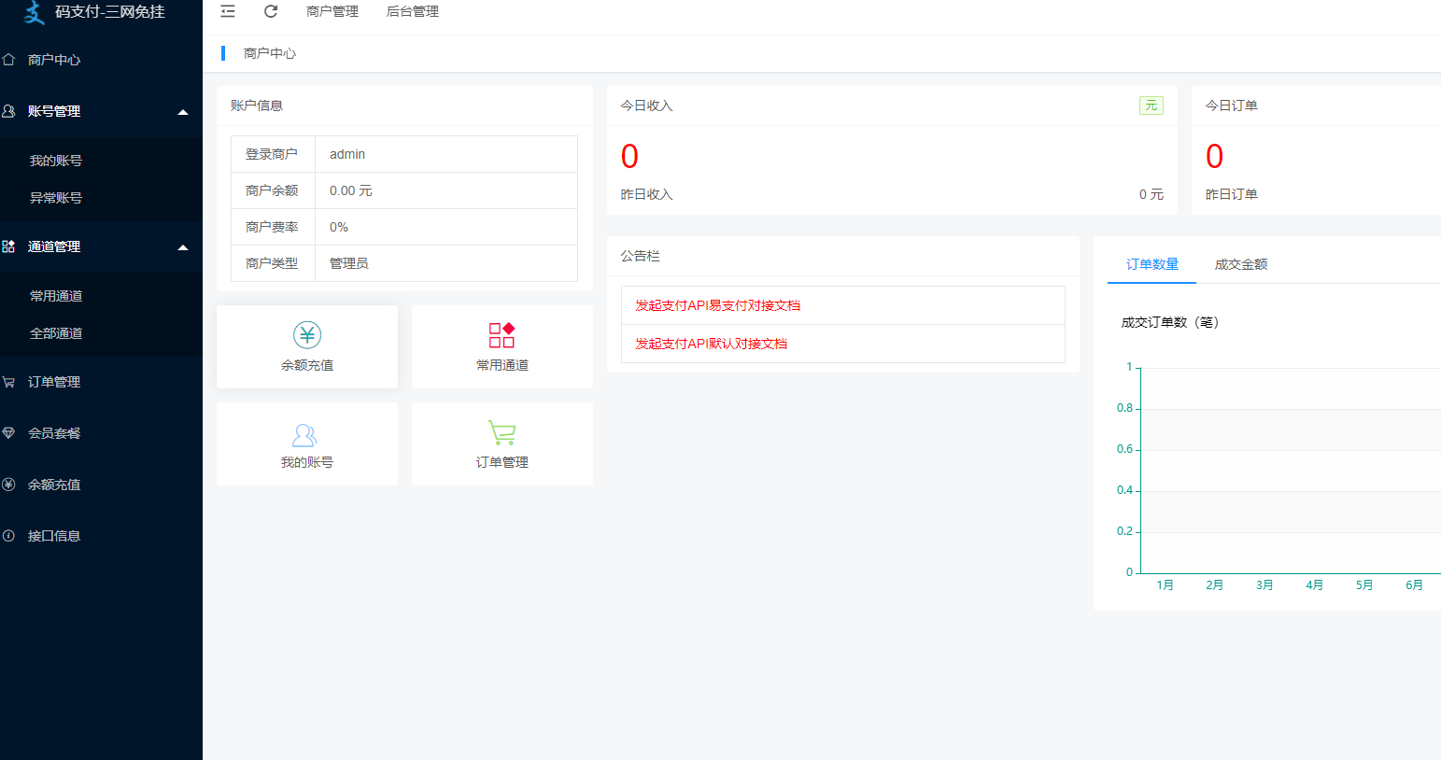The width and height of the screenshot is (1441, 760).
Task: Click the 商户类型 row label
Action: tap(272, 263)
